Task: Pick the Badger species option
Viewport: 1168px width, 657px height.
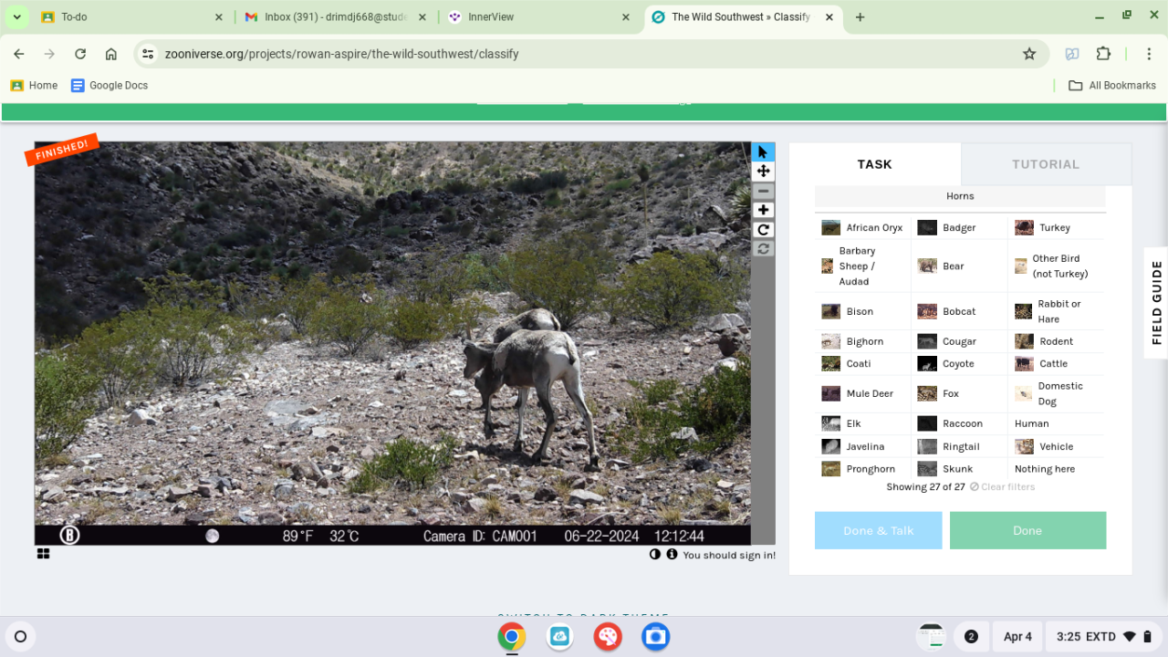Action: (x=960, y=228)
